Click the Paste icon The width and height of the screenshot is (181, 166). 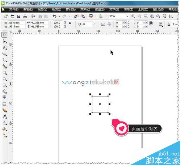(46, 16)
